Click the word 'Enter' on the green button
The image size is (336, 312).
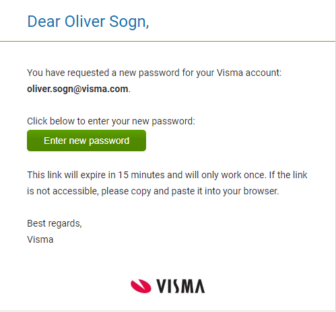coord(55,141)
